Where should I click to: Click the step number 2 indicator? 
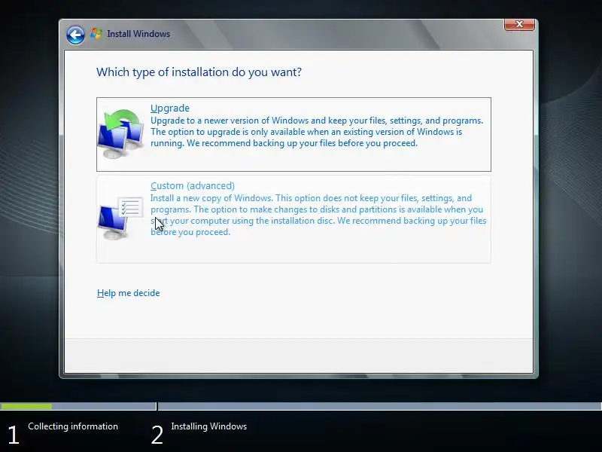(157, 435)
